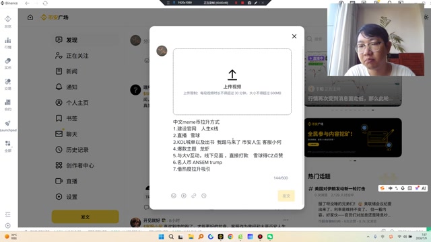431x242 pixels.
Task: Show hidden system tray icons chevron
Action: pos(368,237)
